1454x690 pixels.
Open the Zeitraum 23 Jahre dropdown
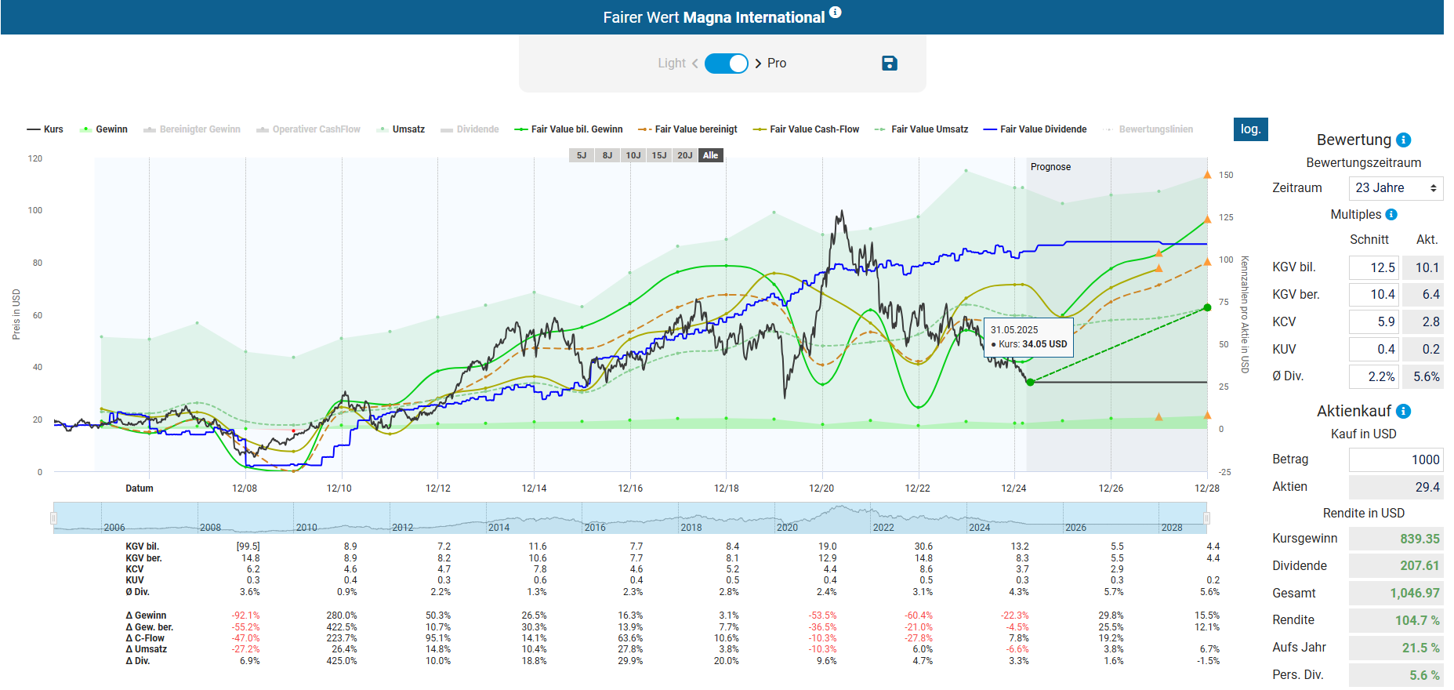click(1395, 188)
